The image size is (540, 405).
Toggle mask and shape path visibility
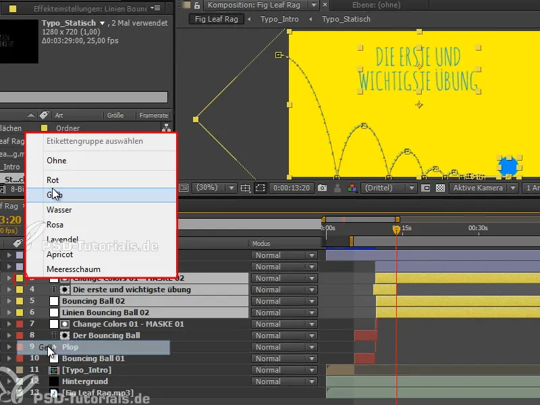pos(261,188)
